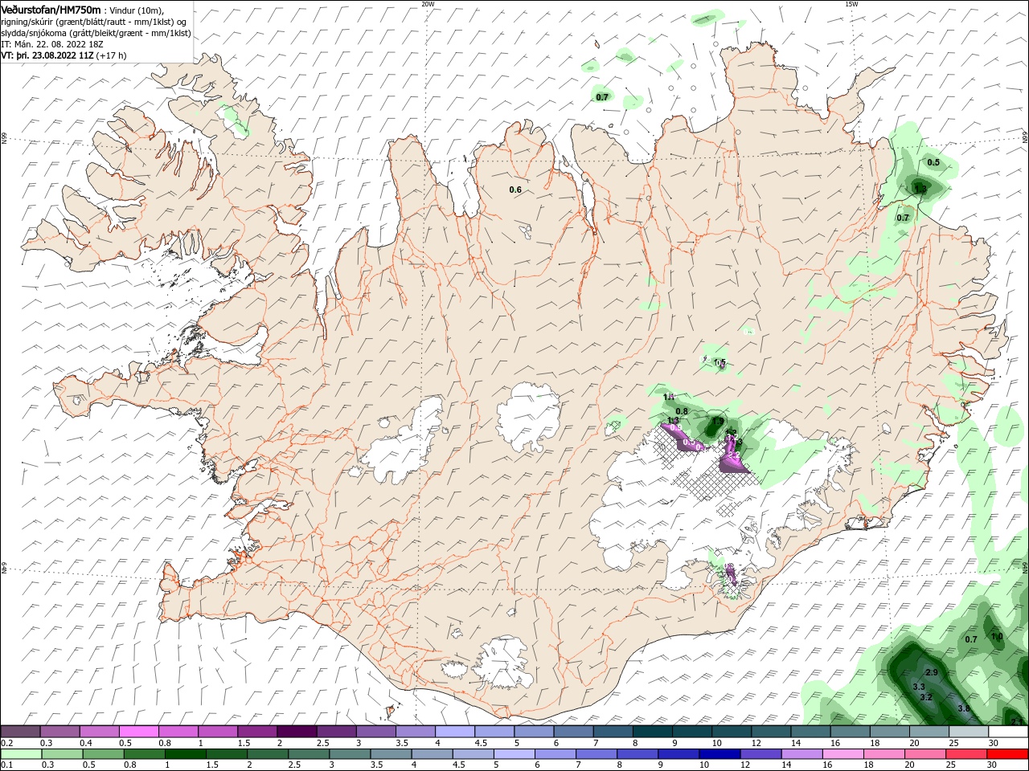Select bottom-row legend swatch starting at 2
Image resolution: width=1029 pixels, height=771 pixels.
(x=268, y=754)
